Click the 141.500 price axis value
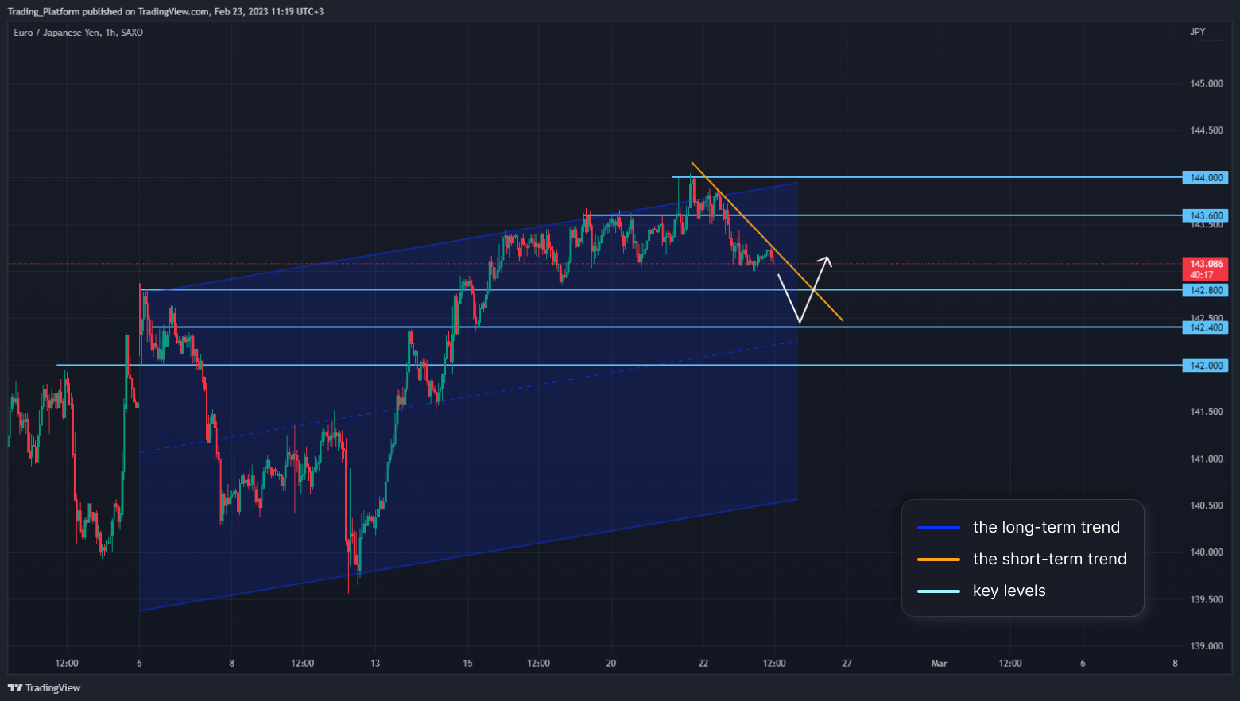This screenshot has width=1240, height=701. click(1206, 412)
